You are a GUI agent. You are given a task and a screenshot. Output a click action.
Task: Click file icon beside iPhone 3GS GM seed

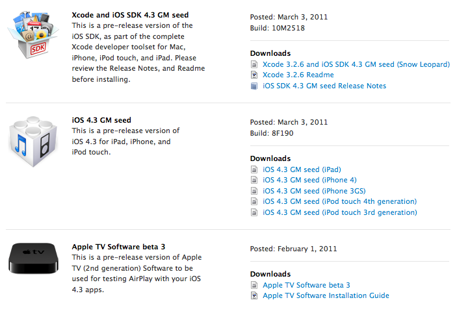(x=254, y=192)
